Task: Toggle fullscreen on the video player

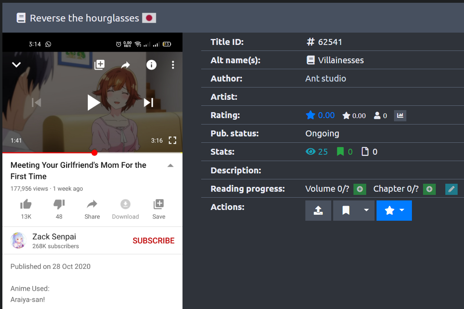Action: tap(173, 140)
